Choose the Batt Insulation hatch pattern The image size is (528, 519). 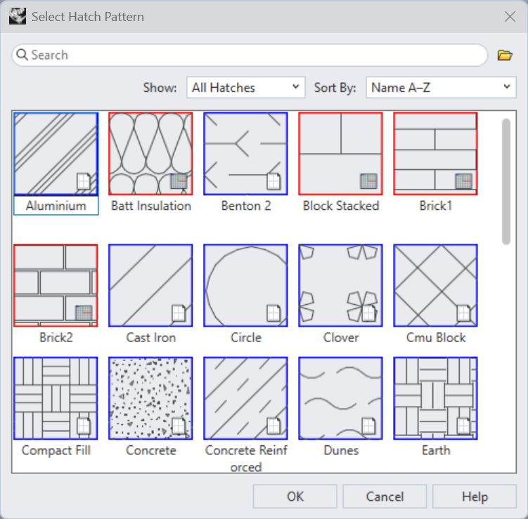pos(150,154)
